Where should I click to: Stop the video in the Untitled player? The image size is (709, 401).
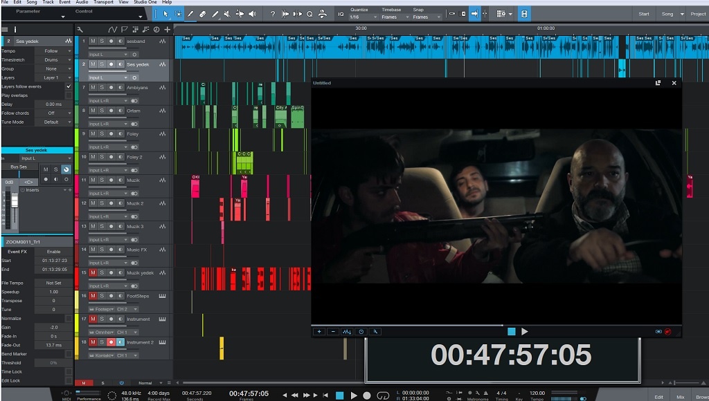(512, 331)
